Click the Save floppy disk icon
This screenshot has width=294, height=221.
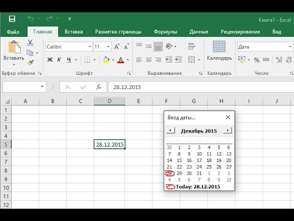pos(12,19)
